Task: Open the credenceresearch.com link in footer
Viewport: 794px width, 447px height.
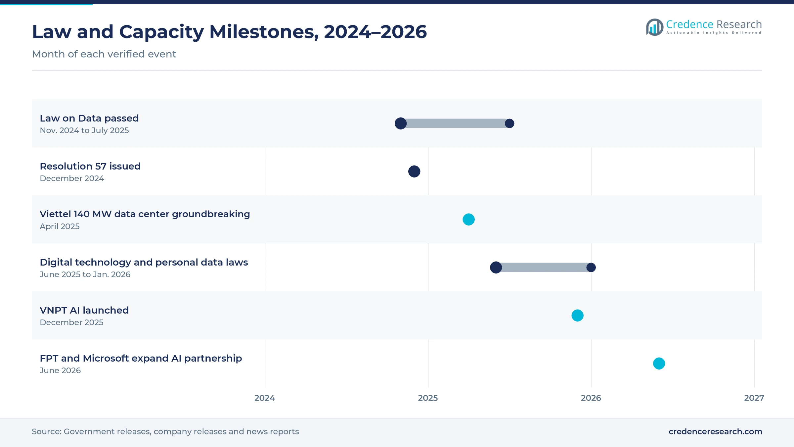Action: (x=715, y=431)
